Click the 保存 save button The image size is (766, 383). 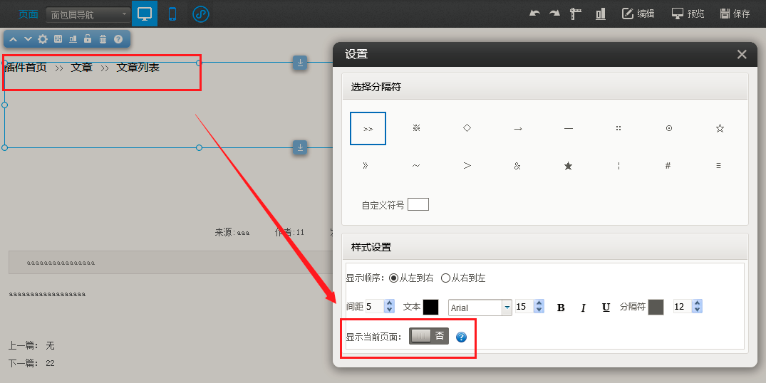(x=735, y=14)
